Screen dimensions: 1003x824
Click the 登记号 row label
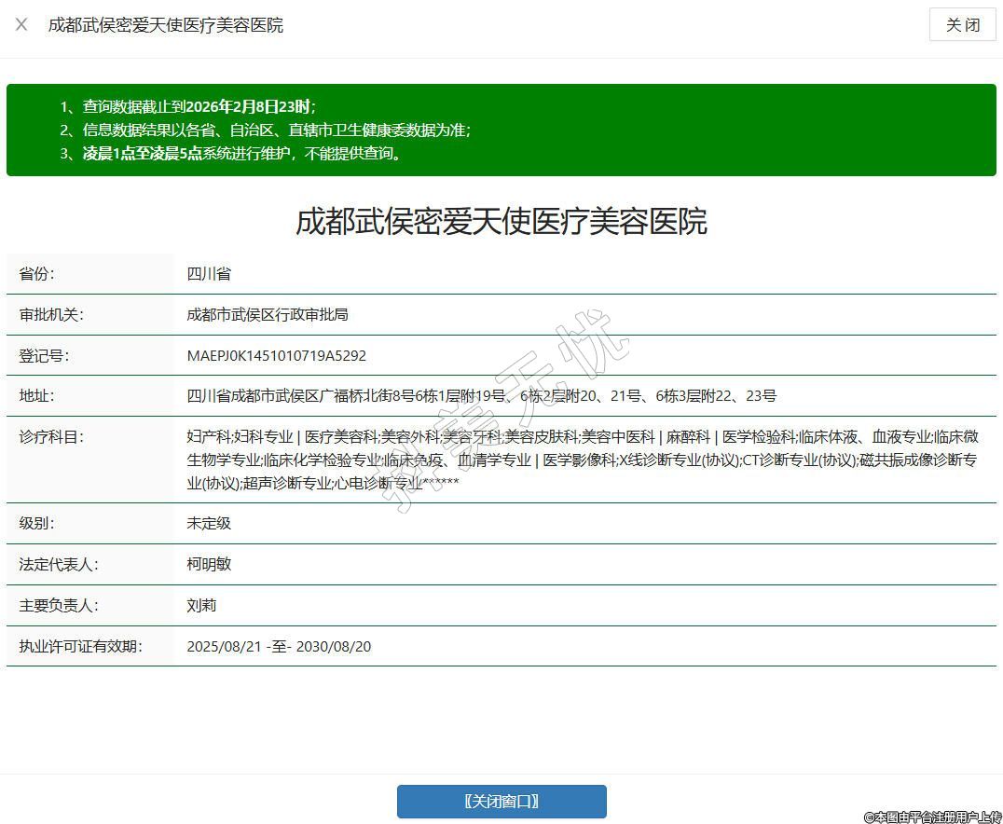[45, 356]
